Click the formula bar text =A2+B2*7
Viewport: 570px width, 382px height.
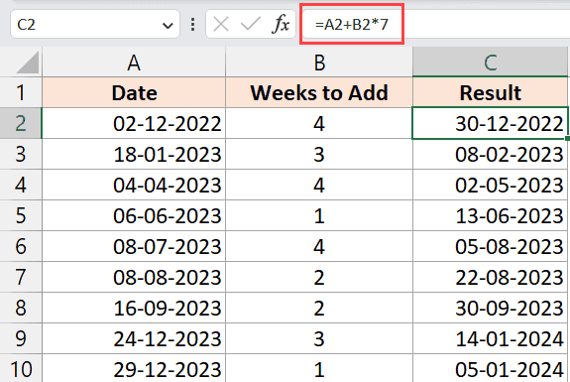[352, 25]
